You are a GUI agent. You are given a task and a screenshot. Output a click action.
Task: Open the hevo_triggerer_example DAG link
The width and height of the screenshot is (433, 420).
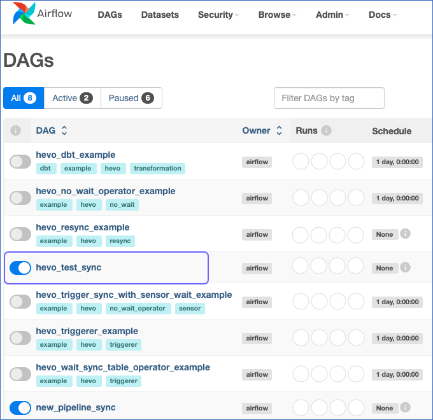(87, 331)
